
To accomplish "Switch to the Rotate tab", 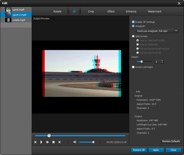I will click(x=57, y=11).
